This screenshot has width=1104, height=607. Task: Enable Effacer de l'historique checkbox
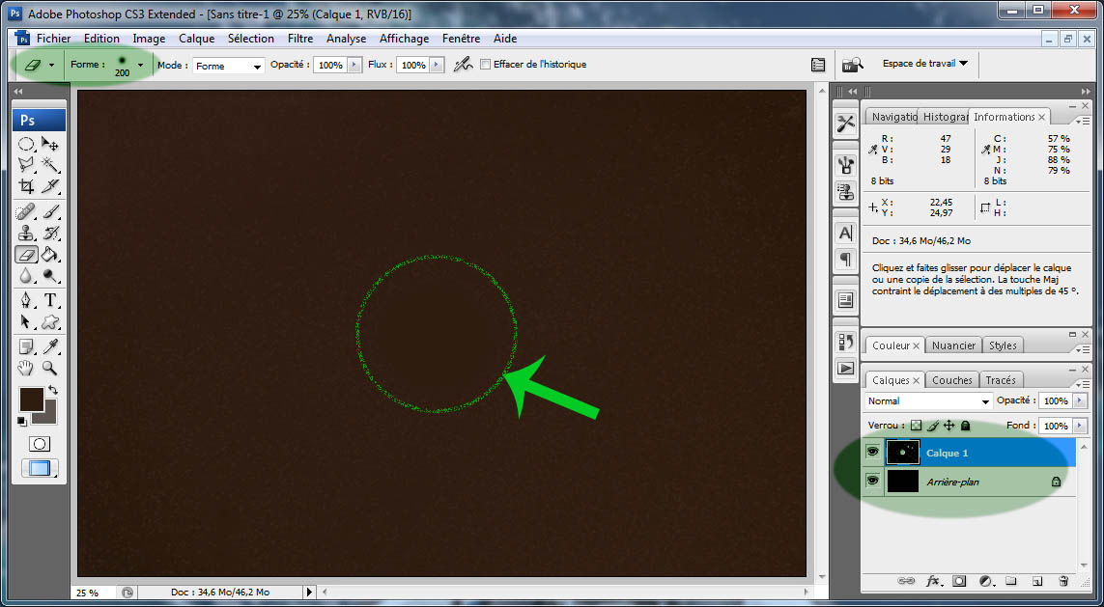click(485, 64)
